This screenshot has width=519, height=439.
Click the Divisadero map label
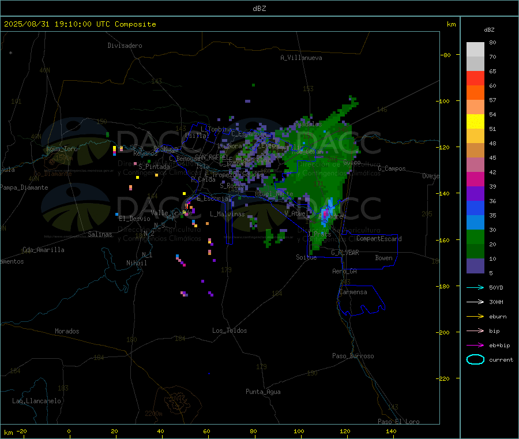(x=125, y=46)
